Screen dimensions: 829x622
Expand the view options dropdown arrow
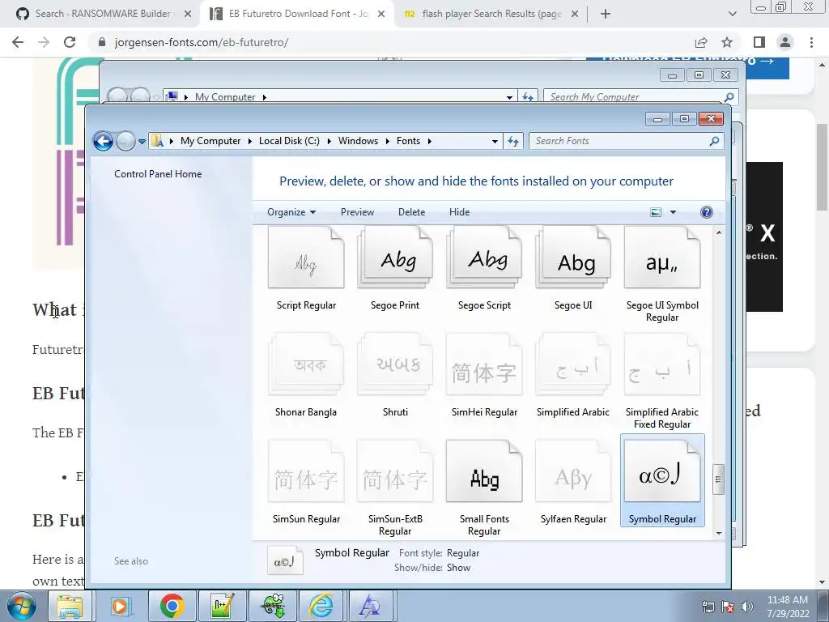click(673, 212)
